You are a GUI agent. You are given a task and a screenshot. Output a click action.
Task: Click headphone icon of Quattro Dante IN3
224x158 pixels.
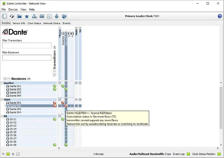[8, 92]
